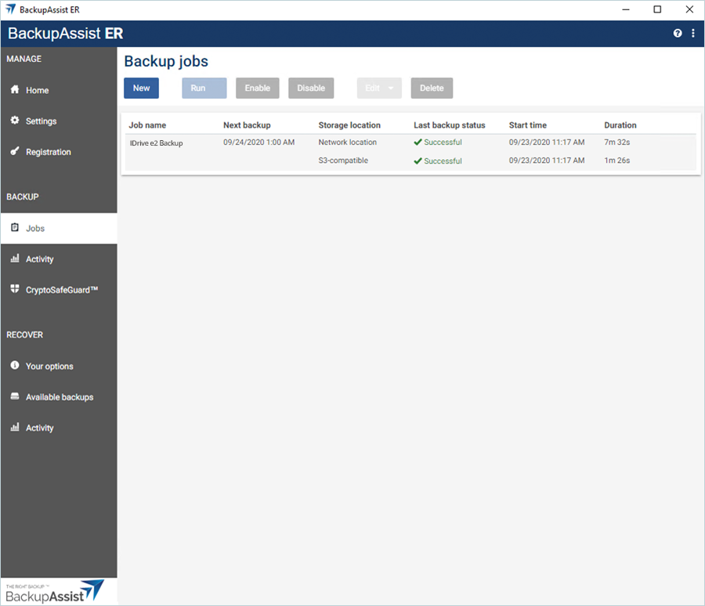This screenshot has width=705, height=606.
Task: Open the help question mark icon
Action: (x=678, y=34)
